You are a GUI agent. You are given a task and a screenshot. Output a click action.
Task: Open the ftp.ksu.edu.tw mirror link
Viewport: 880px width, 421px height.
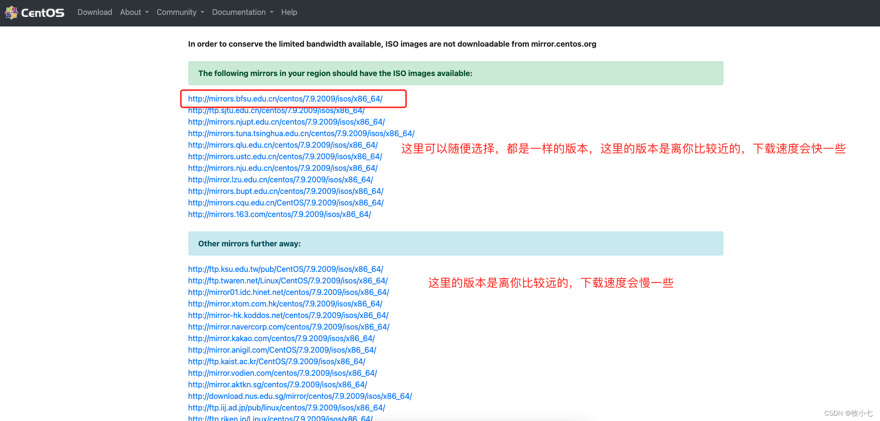tap(286, 269)
